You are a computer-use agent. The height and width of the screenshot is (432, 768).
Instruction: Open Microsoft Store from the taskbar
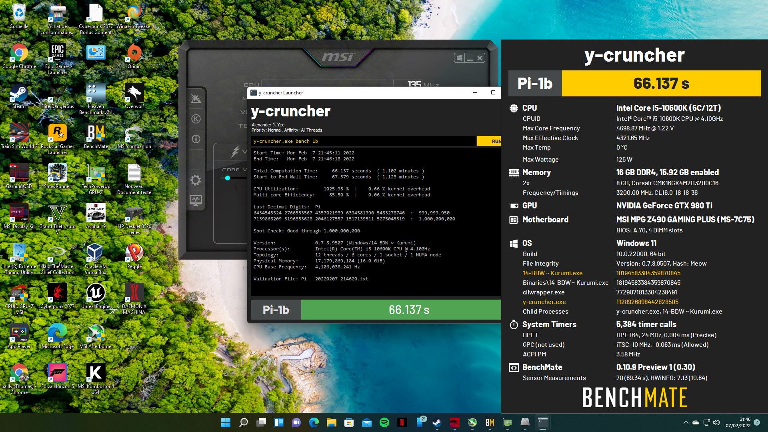349,422
